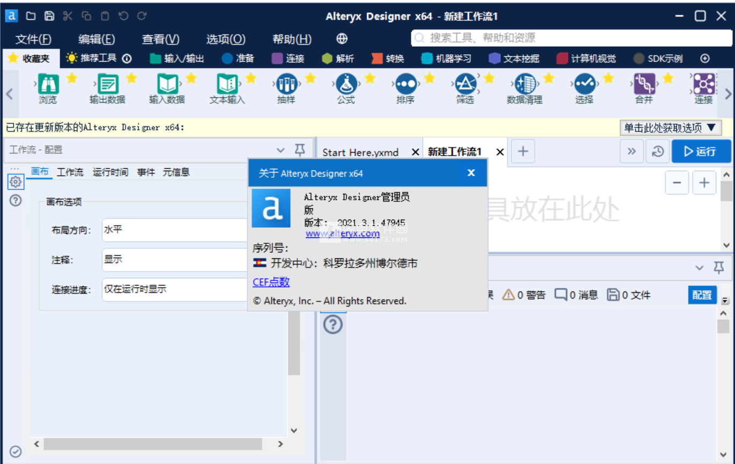Click the 运行 run button
This screenshot has height=464, width=735.
coord(701,151)
